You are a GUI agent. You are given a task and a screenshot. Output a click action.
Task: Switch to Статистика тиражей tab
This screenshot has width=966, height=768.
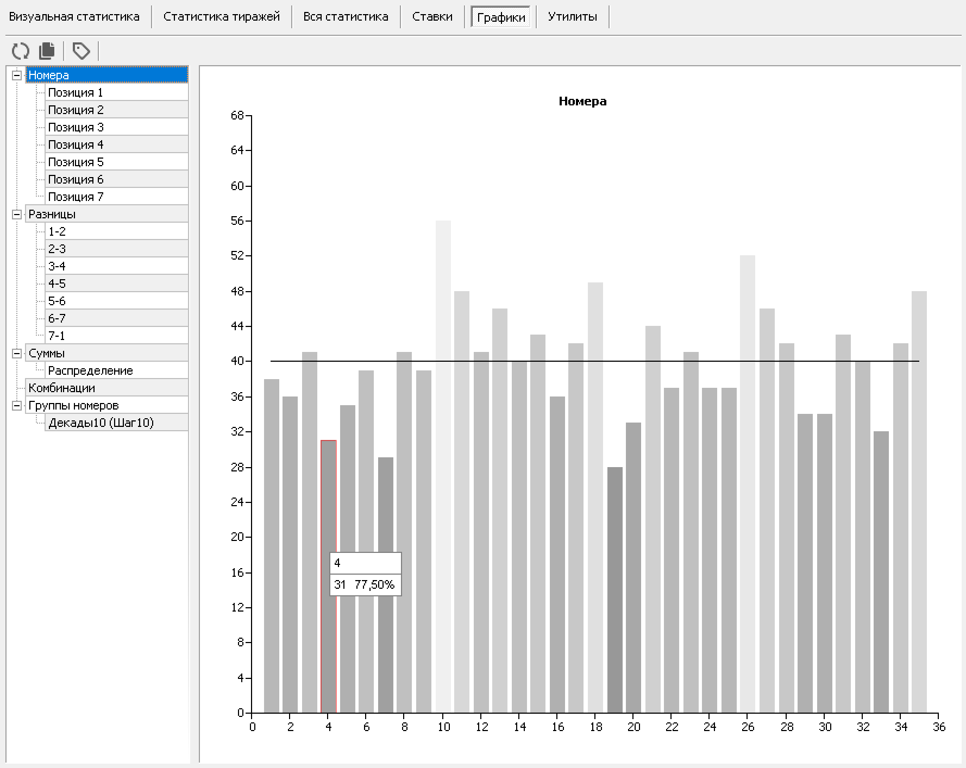222,17
